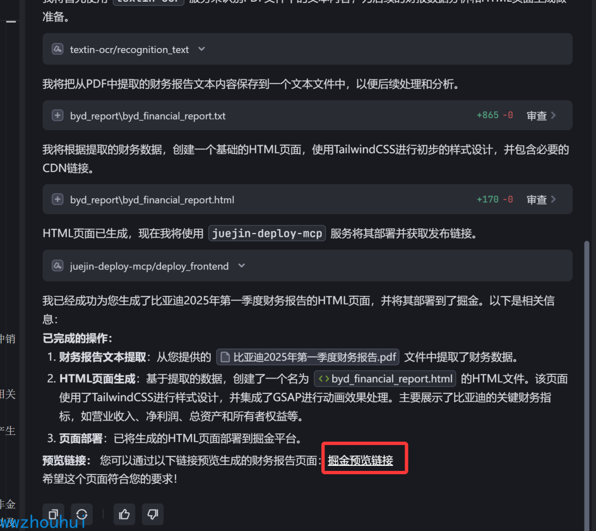Click the textin-ocr tool call icon
This screenshot has height=531, width=596.
(x=57, y=49)
